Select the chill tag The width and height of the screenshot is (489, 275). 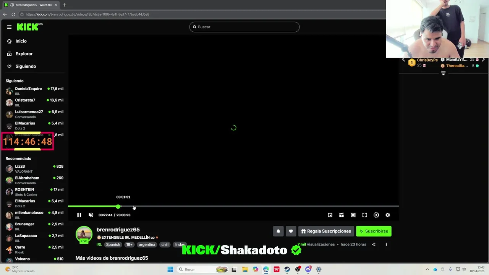[x=165, y=244]
